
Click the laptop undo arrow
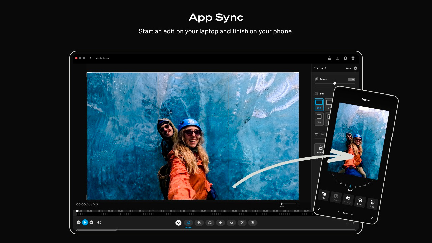click(347, 223)
